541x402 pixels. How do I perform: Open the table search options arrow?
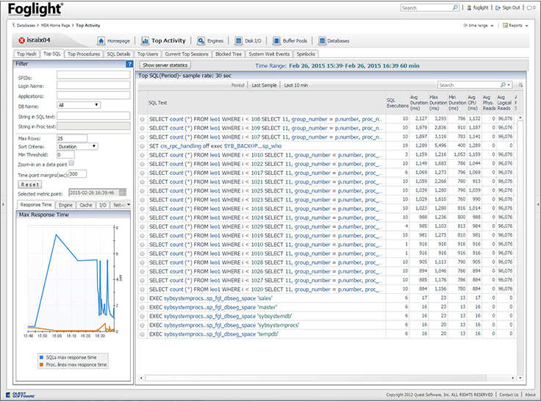point(509,85)
